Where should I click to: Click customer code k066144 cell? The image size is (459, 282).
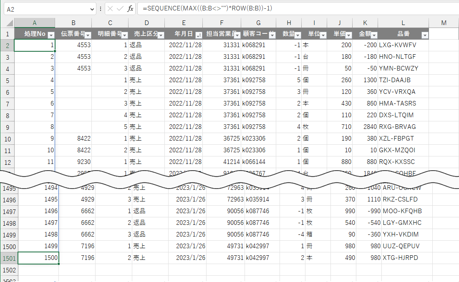258,162
